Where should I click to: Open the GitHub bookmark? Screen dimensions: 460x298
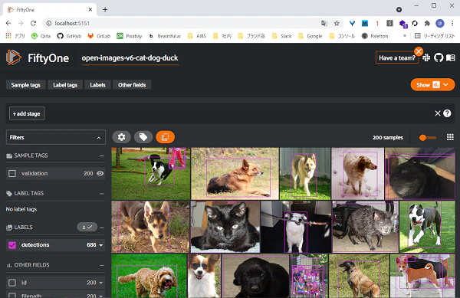69,36
